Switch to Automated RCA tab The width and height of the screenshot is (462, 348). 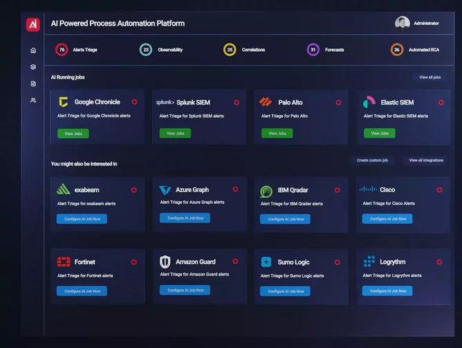424,50
